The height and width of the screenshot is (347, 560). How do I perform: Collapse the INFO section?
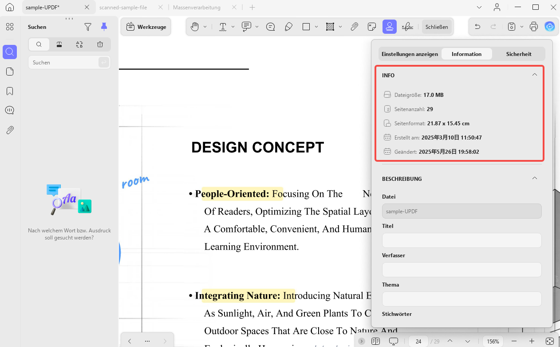tap(535, 75)
